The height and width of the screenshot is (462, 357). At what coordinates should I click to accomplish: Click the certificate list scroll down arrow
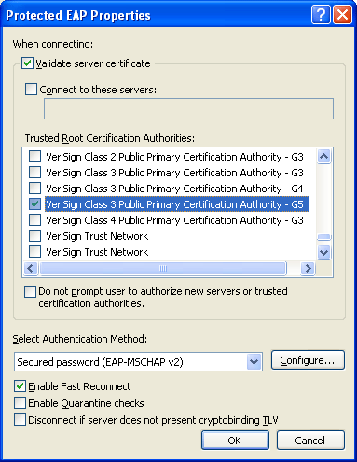click(x=323, y=252)
